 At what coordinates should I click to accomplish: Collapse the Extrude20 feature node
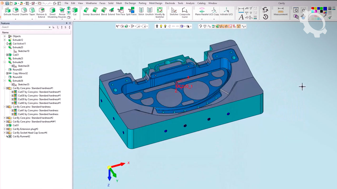[5, 48]
